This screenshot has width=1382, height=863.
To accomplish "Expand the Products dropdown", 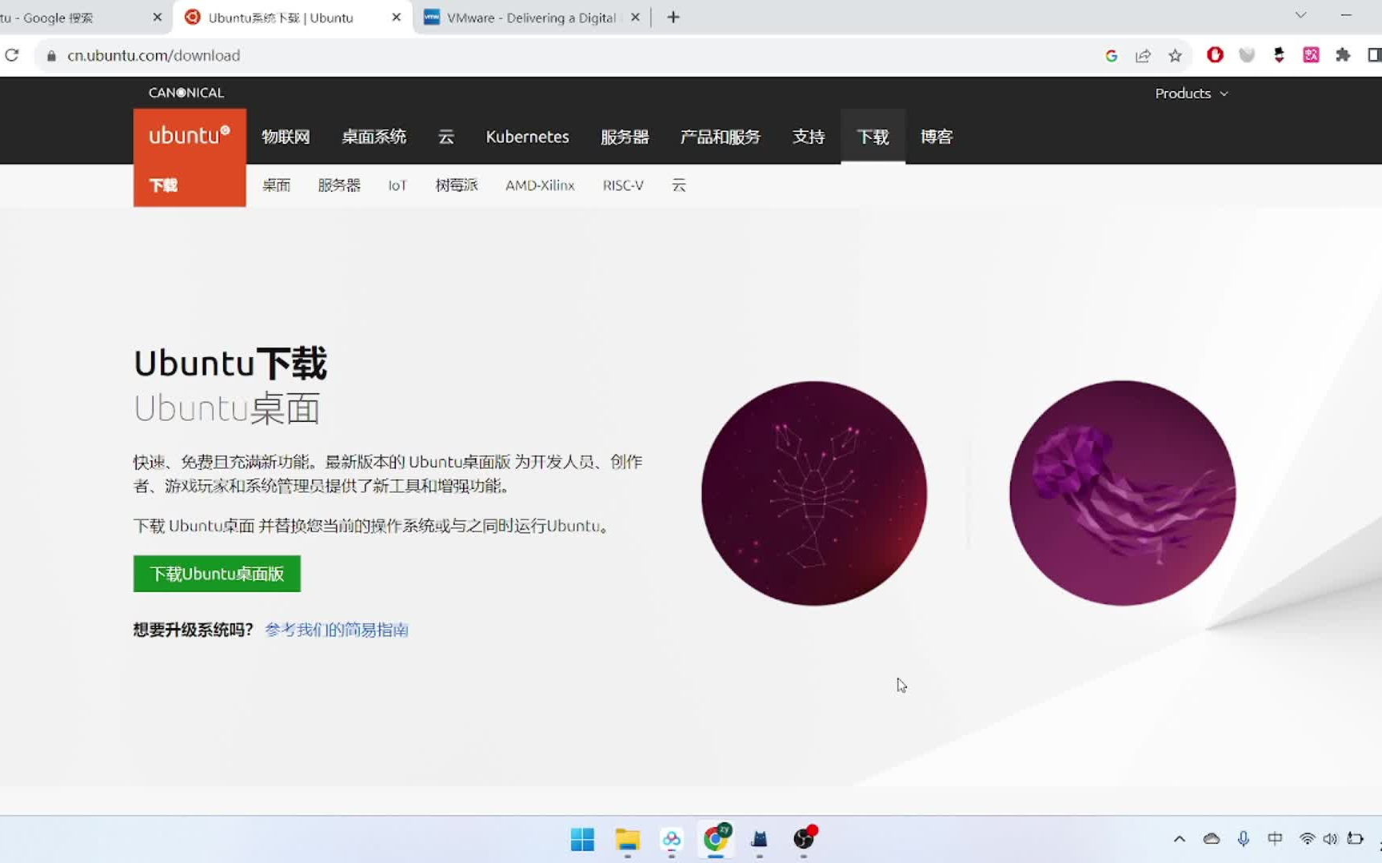I will click(1191, 93).
